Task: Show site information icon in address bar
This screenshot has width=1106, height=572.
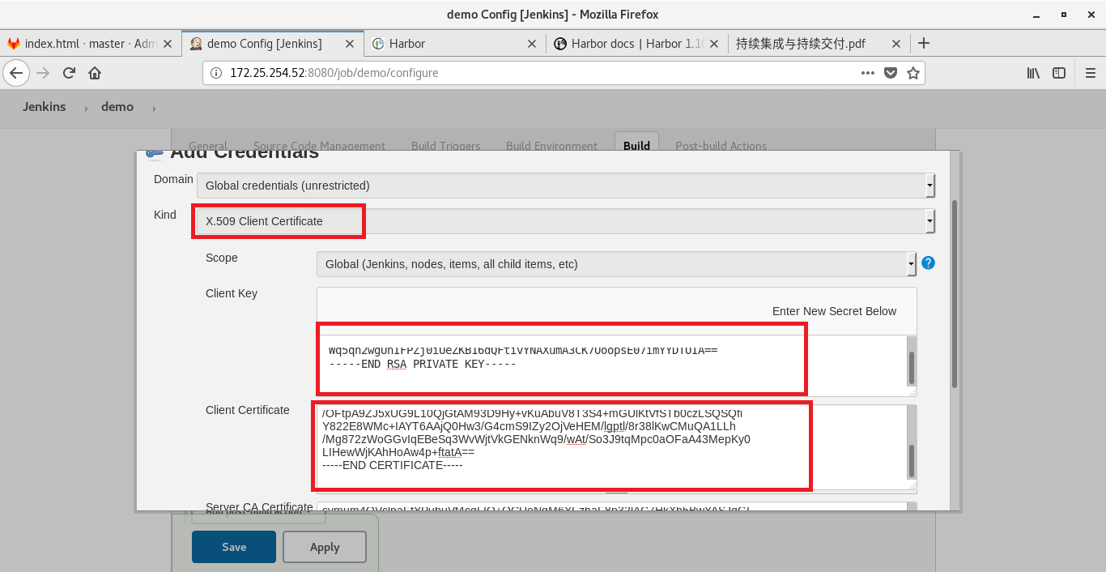Action: 216,73
